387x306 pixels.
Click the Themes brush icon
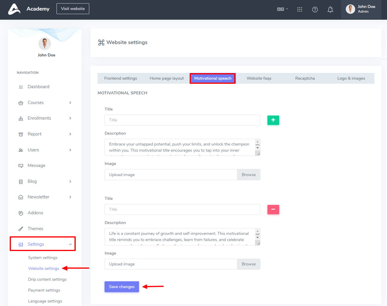coord(21,229)
